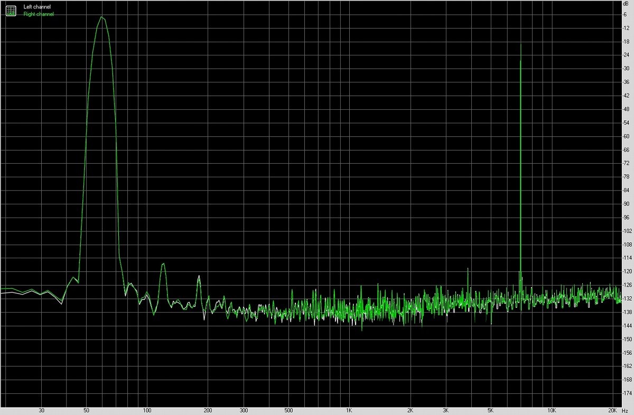Click the graph legend icon
This screenshot has width=634, height=415.
click(11, 10)
